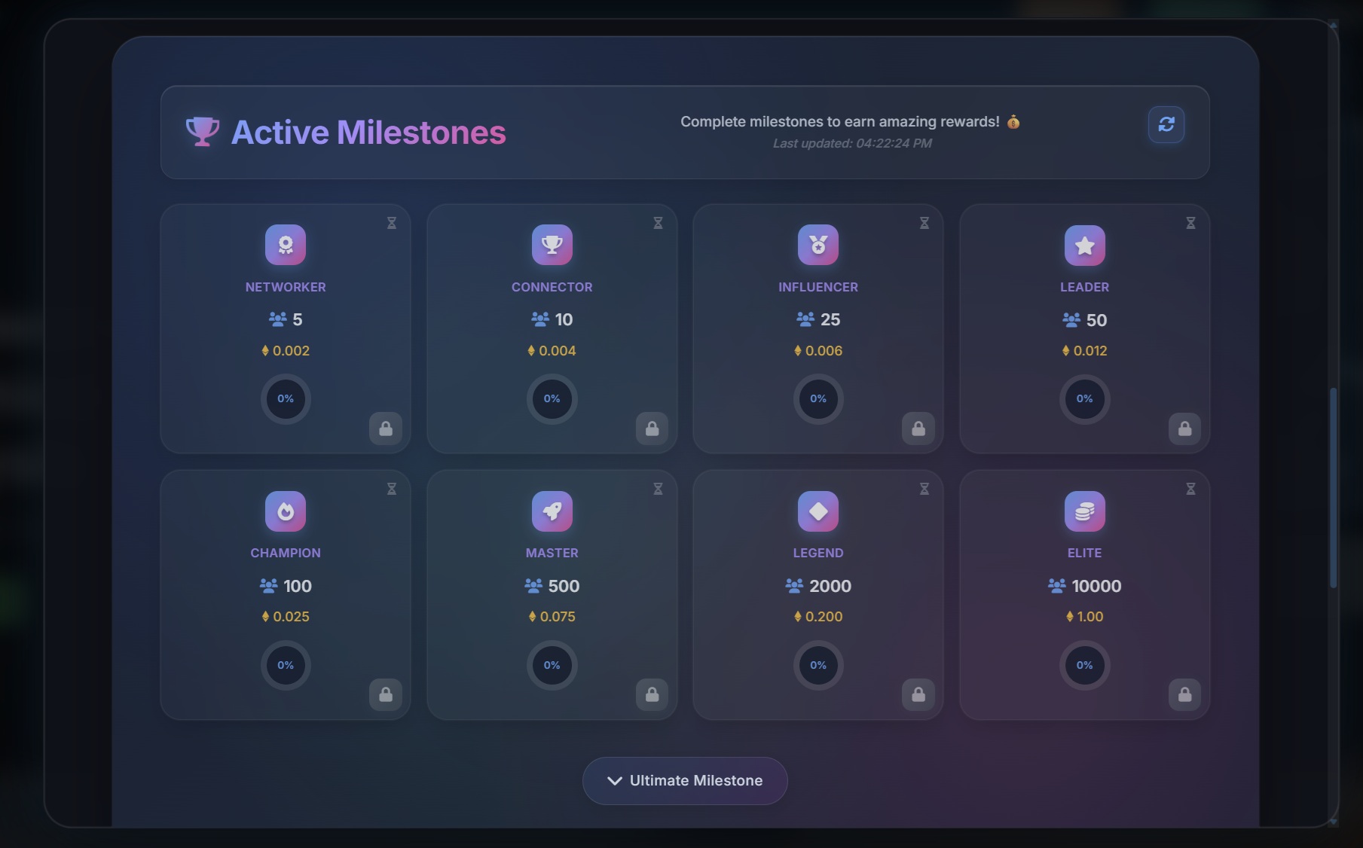Click the LEGEND title
The width and height of the screenshot is (1363, 848).
click(x=818, y=553)
